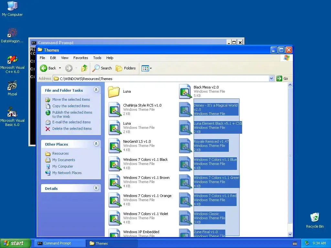The height and width of the screenshot is (248, 331).
Task: Click the file list scroll-down arrow
Action: 290,234
